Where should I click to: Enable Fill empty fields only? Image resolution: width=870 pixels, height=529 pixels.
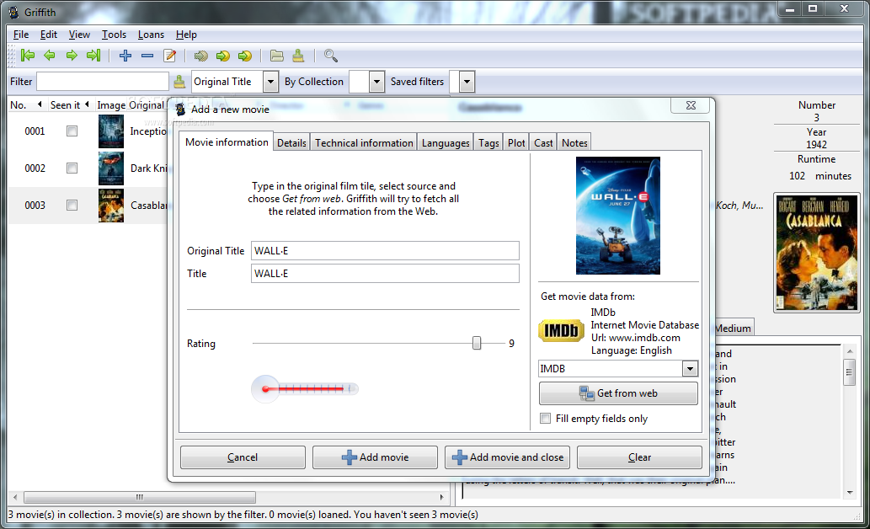(x=546, y=418)
